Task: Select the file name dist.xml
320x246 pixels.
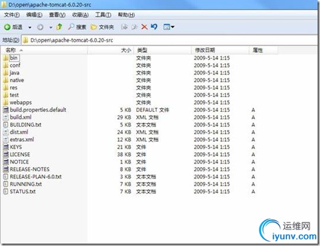Action: (x=19, y=132)
